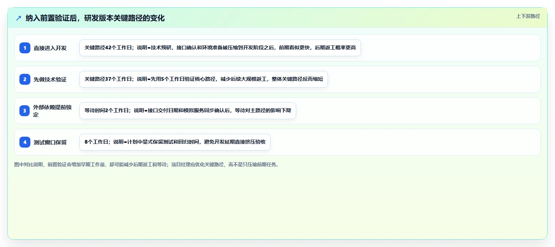The image size is (555, 247).
Task: Click the number 2 step badge
Action: 25,79
